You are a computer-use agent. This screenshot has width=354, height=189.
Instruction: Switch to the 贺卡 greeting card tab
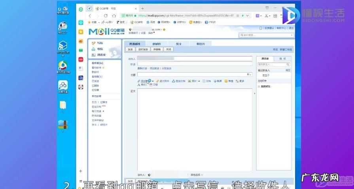click(179, 44)
